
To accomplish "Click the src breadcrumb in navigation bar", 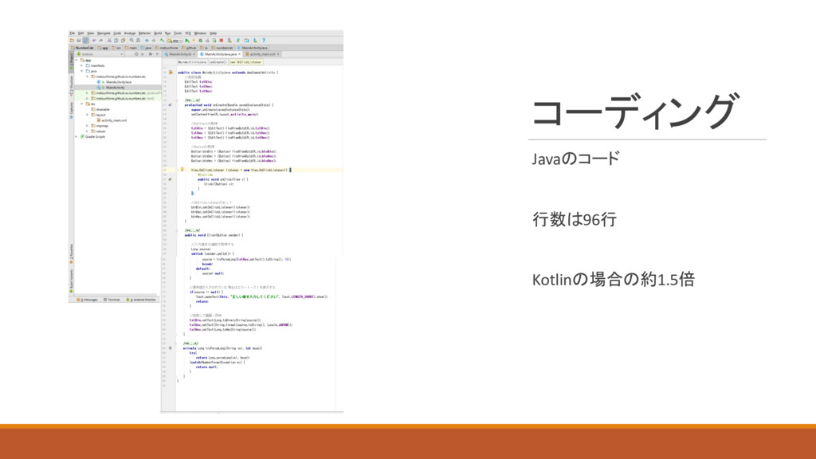I will pyautogui.click(x=116, y=48).
